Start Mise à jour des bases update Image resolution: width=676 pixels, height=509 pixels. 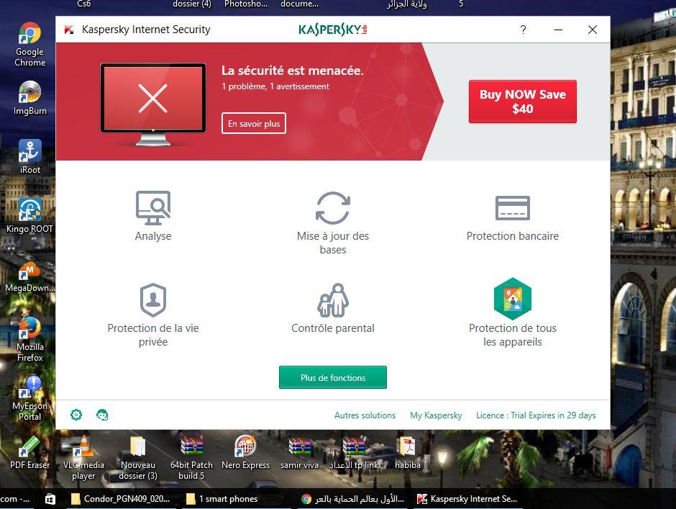point(333,208)
